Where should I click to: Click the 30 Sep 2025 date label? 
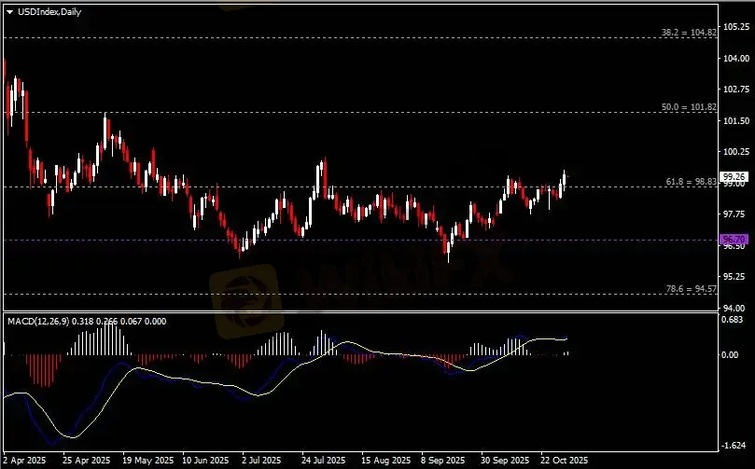(505, 460)
